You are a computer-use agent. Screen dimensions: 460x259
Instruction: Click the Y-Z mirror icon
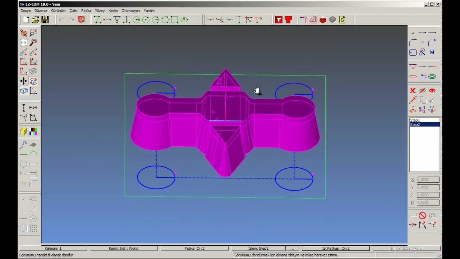432,109
